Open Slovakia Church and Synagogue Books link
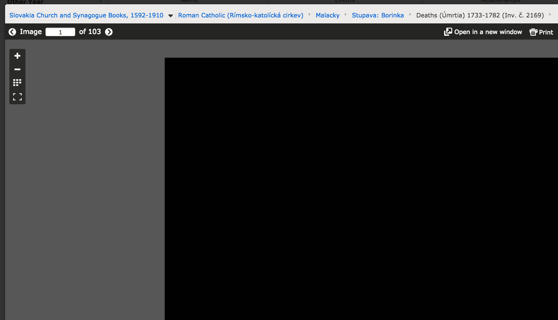Image resolution: width=558 pixels, height=320 pixels. point(86,15)
